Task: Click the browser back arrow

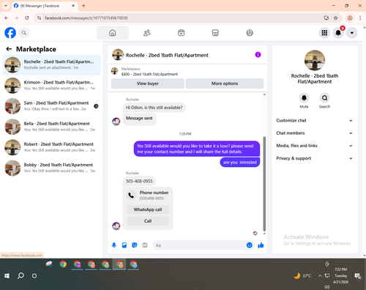Action: click(7, 18)
